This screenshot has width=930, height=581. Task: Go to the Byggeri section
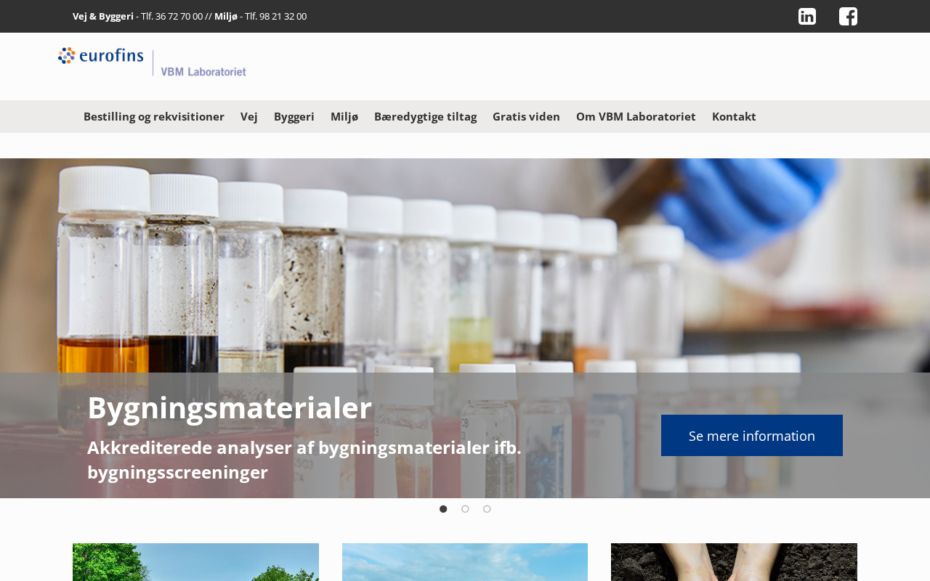(294, 116)
